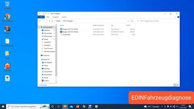
Task: Open pinned Downloads under Schnellzugriff
Action: click(x=48, y=33)
